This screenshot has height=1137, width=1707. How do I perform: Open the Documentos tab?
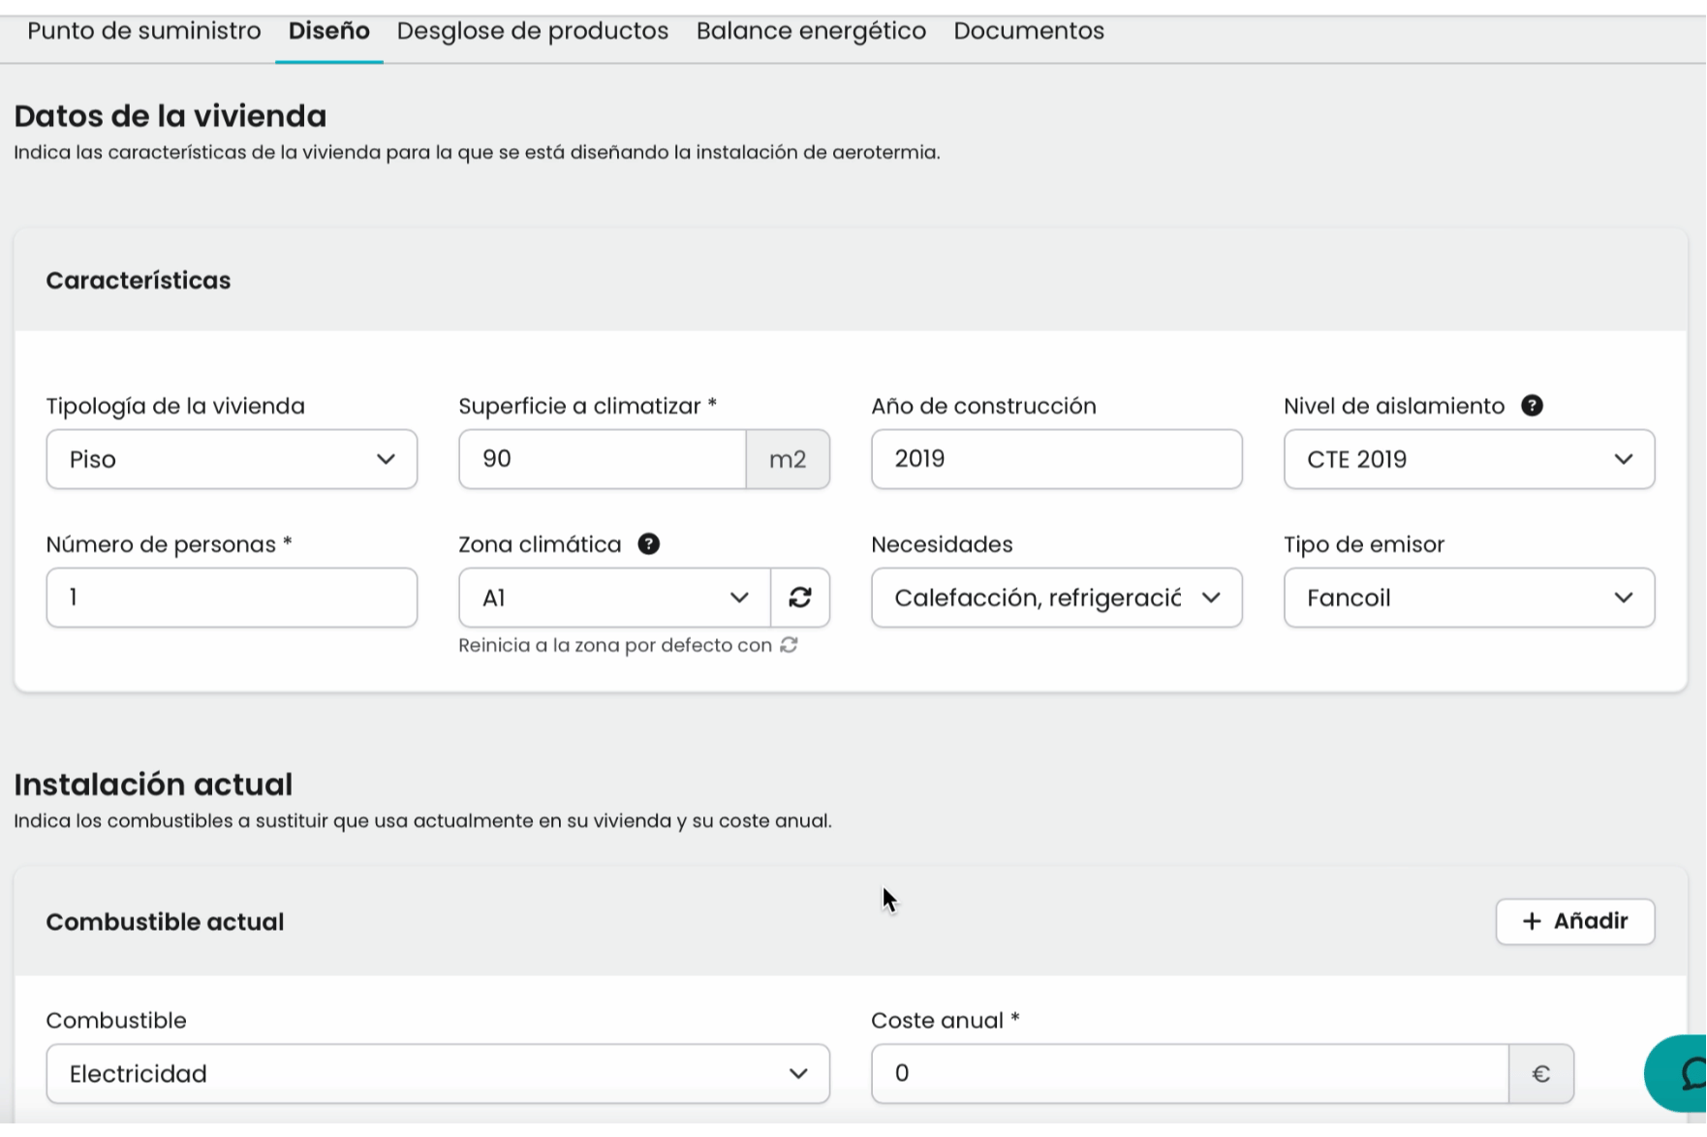click(1029, 31)
